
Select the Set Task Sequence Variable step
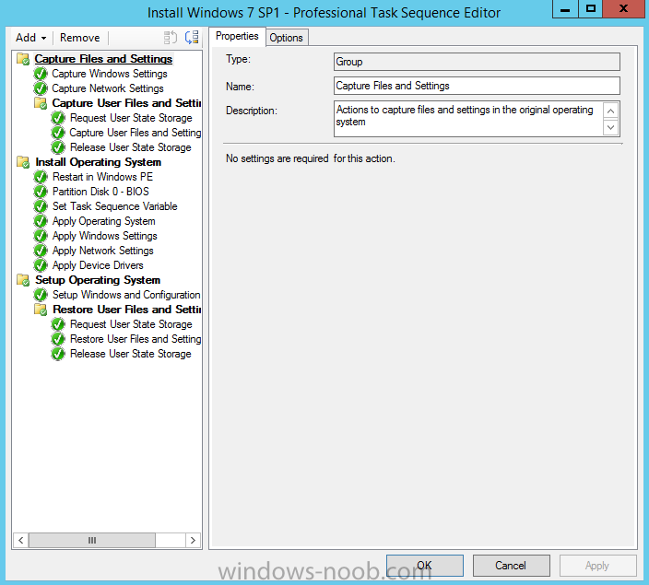pyautogui.click(x=114, y=206)
